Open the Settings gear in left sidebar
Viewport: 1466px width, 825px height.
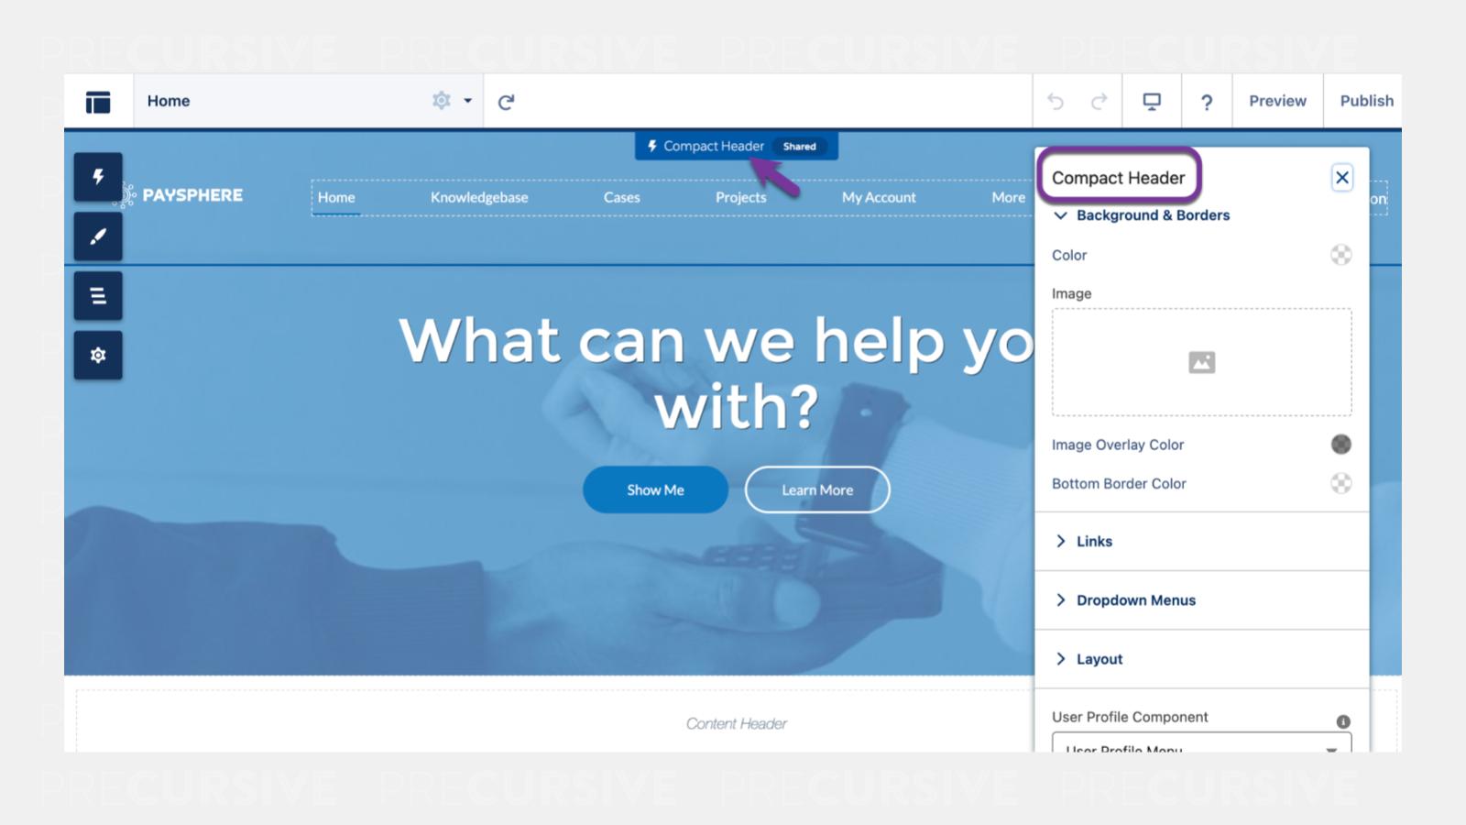click(x=98, y=356)
